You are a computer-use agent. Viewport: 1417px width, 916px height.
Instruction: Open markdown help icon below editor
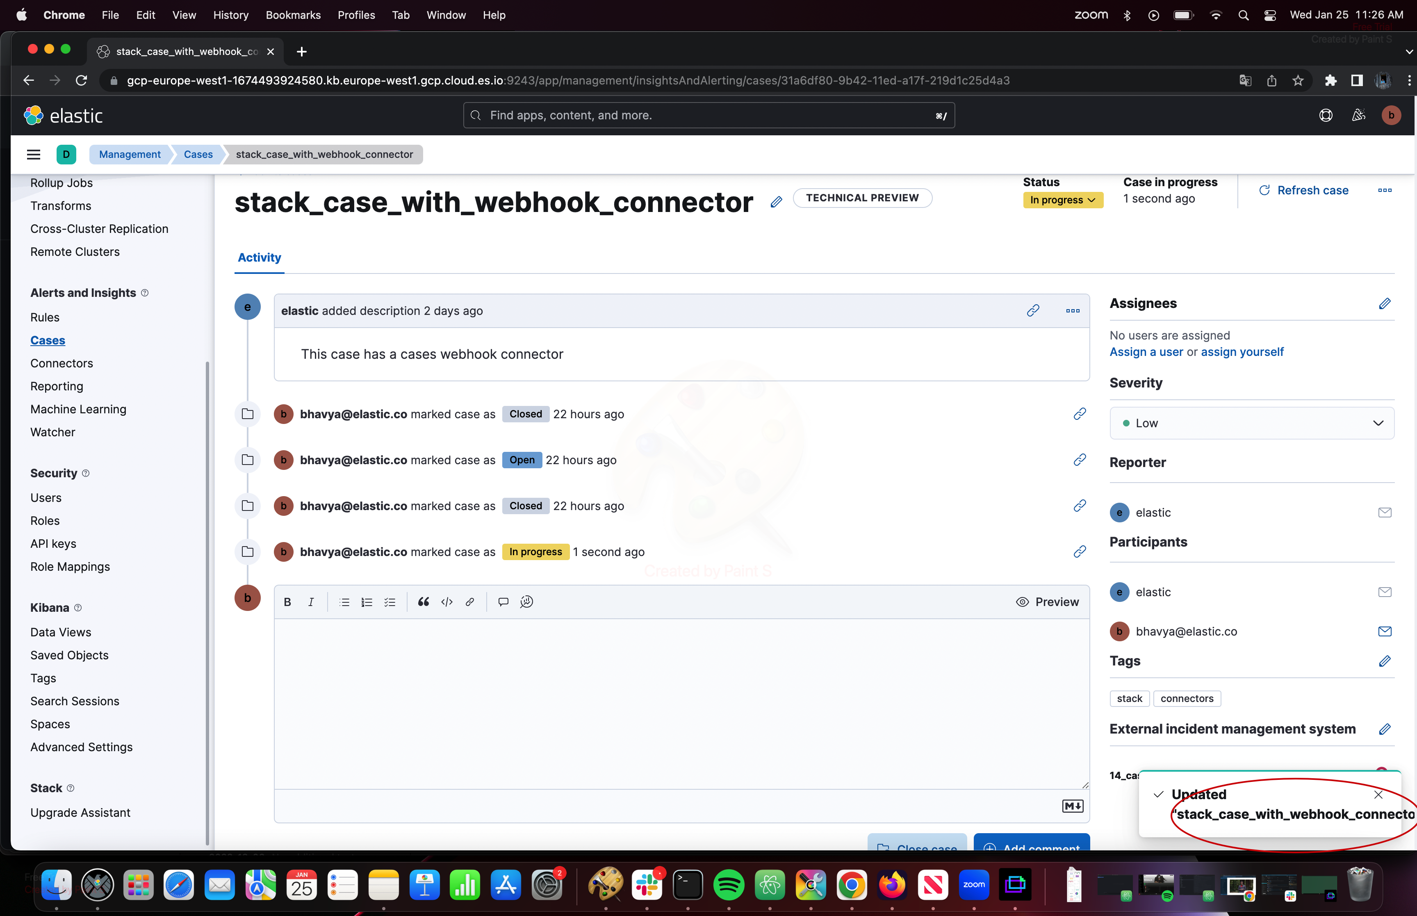pyautogui.click(x=1073, y=806)
